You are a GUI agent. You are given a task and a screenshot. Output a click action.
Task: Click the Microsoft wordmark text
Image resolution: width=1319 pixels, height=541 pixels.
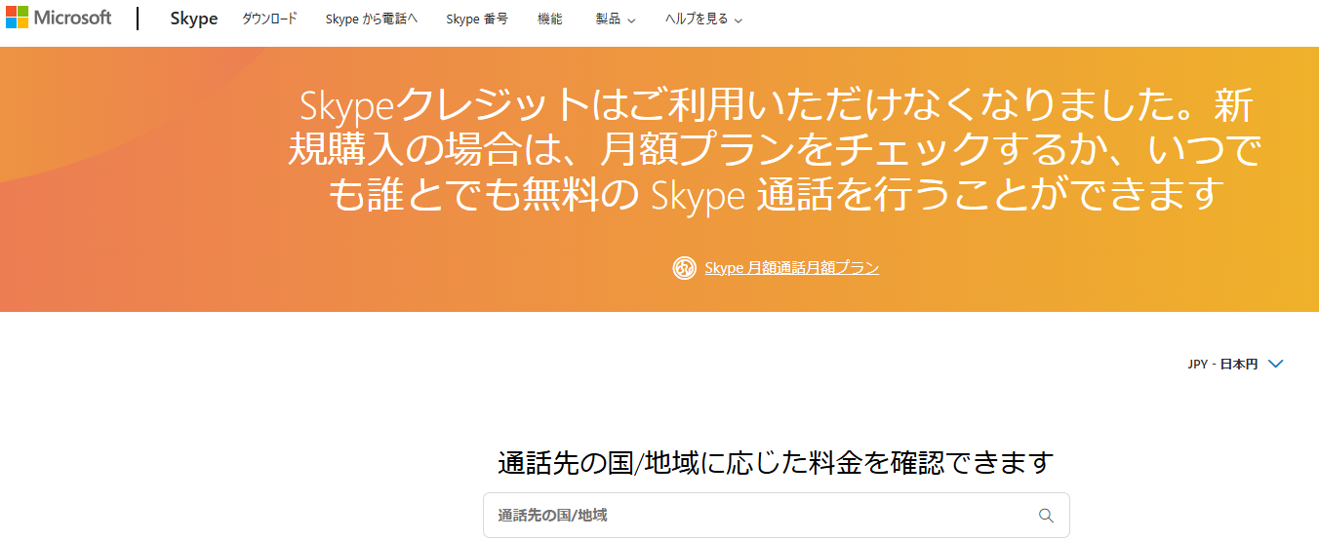point(73,18)
